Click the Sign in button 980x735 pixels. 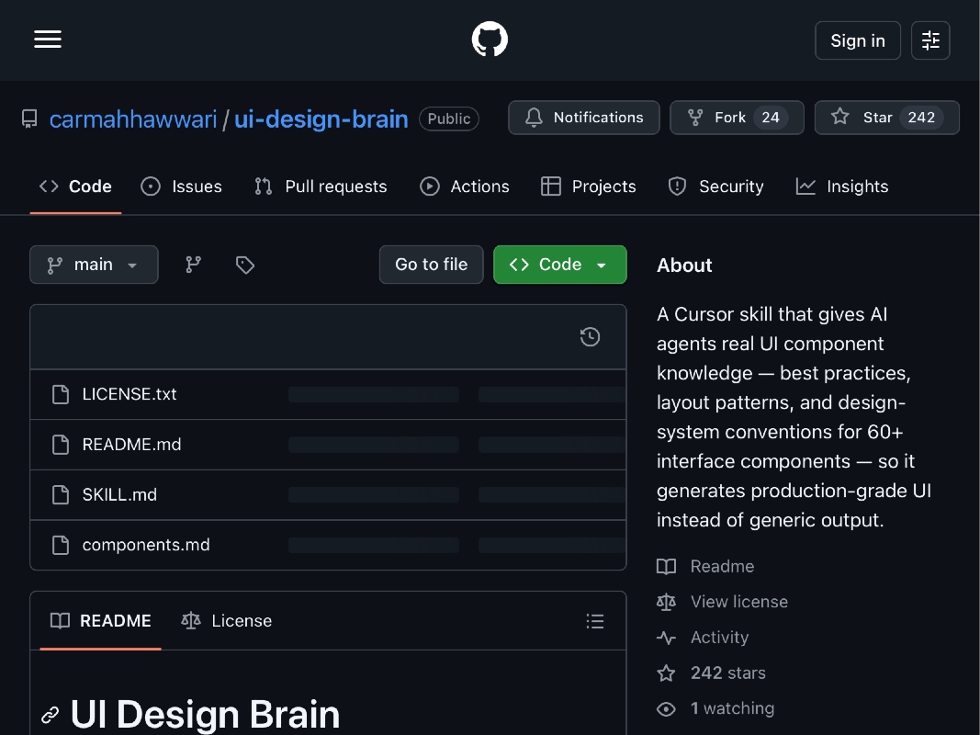[x=858, y=40]
